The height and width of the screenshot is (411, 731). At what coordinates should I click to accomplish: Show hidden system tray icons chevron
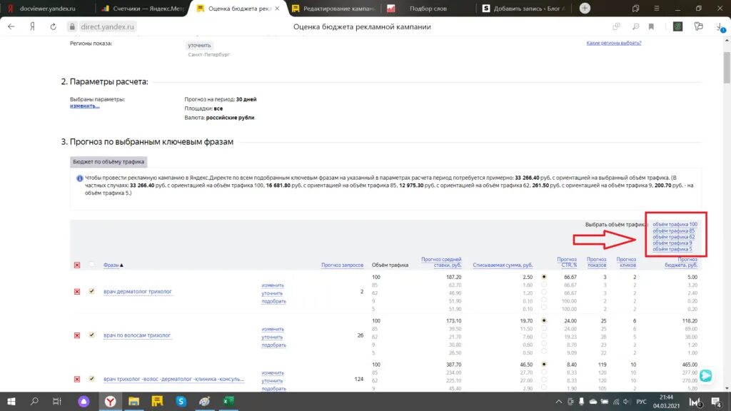pos(558,402)
